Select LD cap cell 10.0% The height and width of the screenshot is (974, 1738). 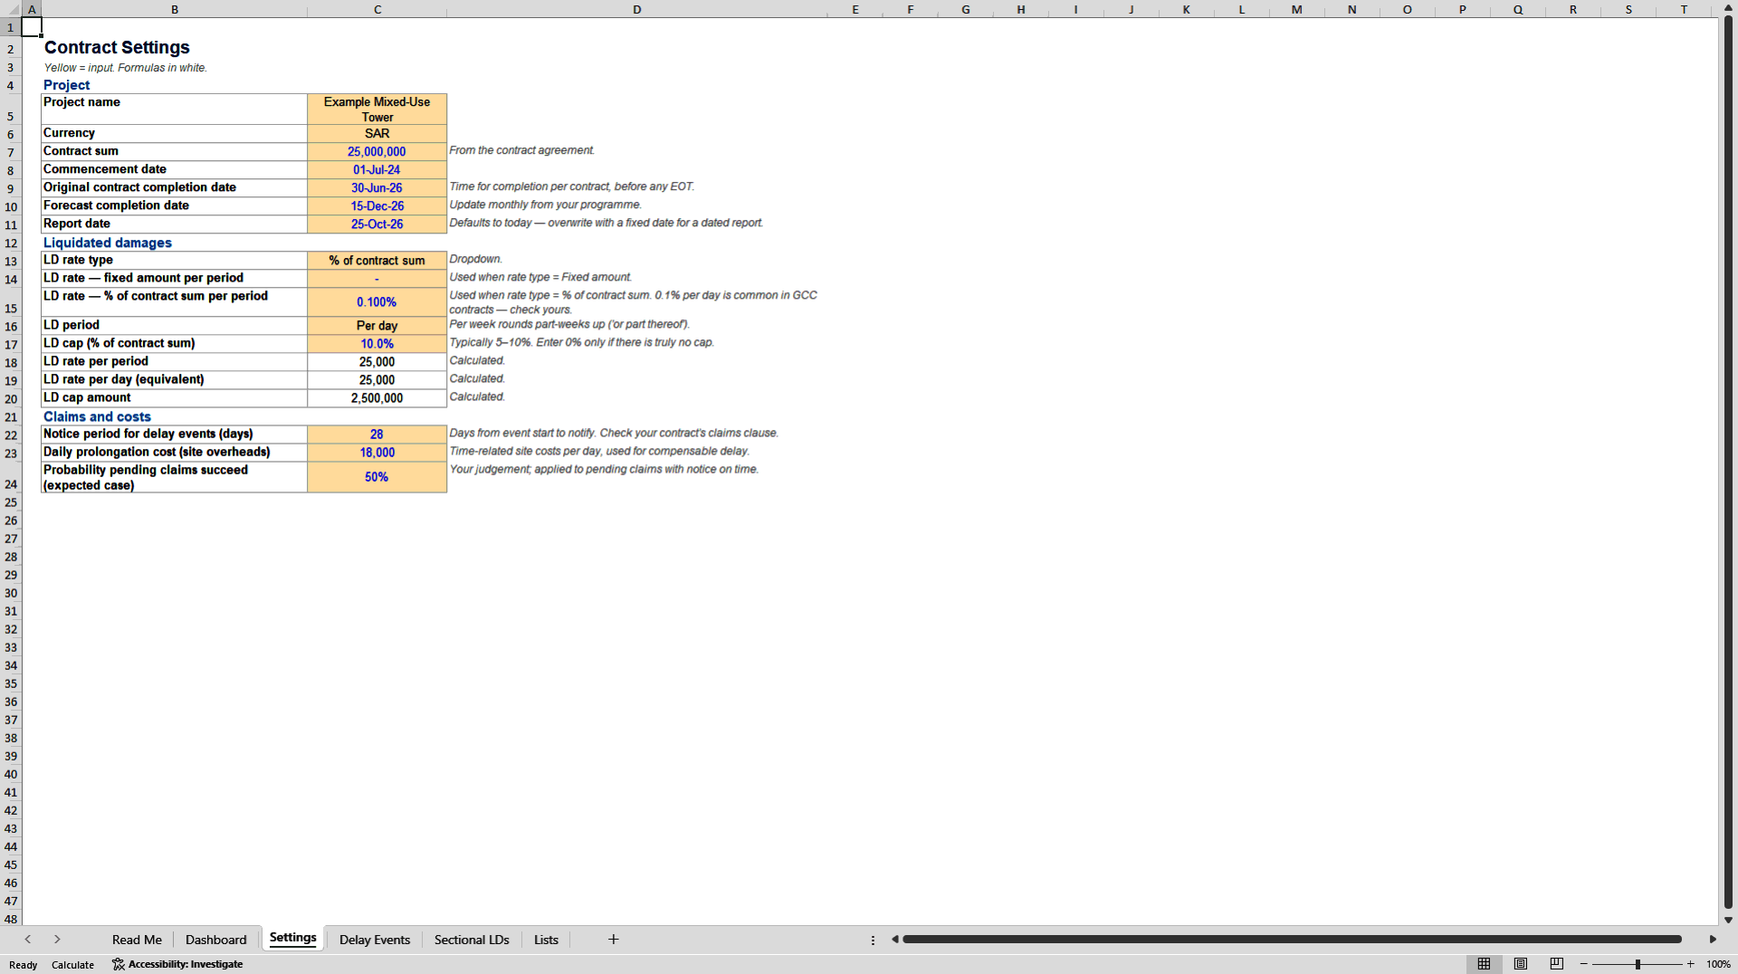[x=377, y=344]
